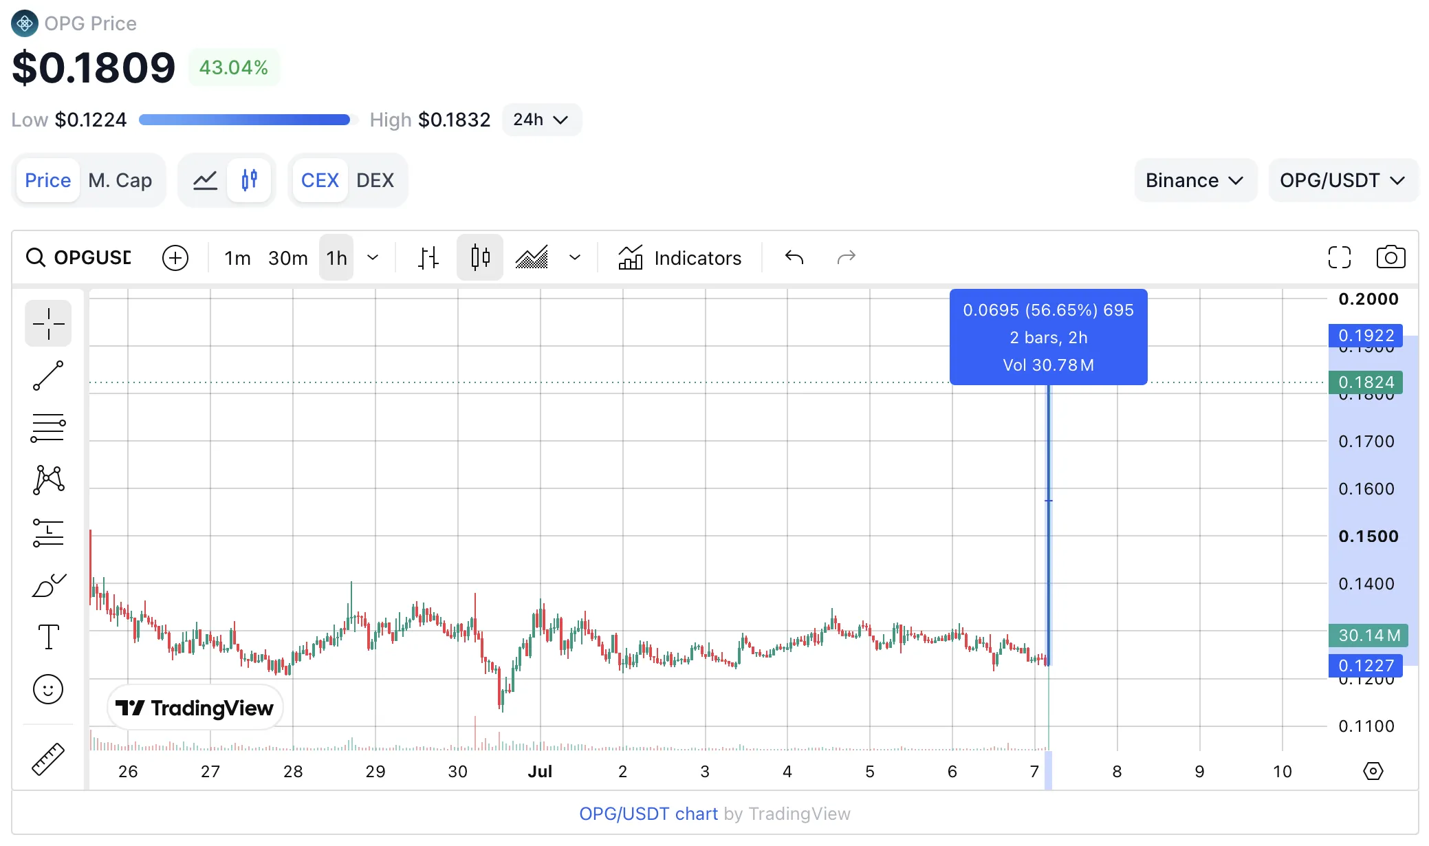Click the 0.1922 price label
The image size is (1429, 846).
(x=1366, y=336)
